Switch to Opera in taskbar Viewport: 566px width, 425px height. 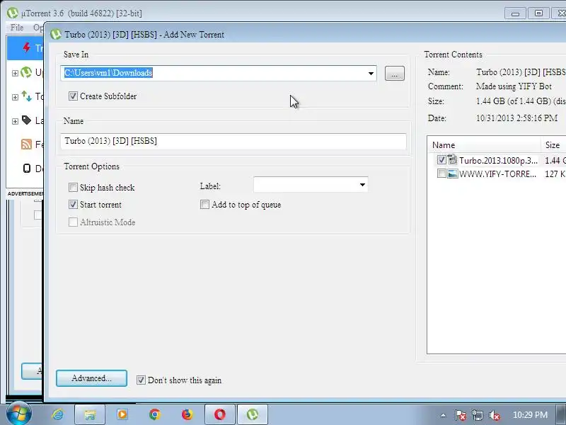[x=220, y=414]
